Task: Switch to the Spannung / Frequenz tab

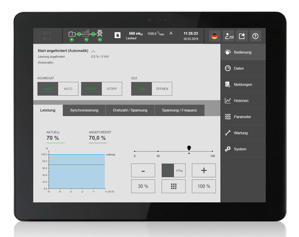Action: [179, 110]
